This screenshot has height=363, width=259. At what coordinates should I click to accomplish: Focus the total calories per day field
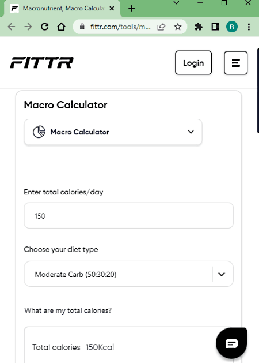[128, 215]
